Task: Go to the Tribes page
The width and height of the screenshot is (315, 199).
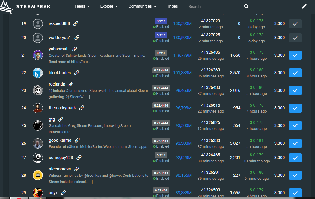Action: pyautogui.click(x=172, y=6)
